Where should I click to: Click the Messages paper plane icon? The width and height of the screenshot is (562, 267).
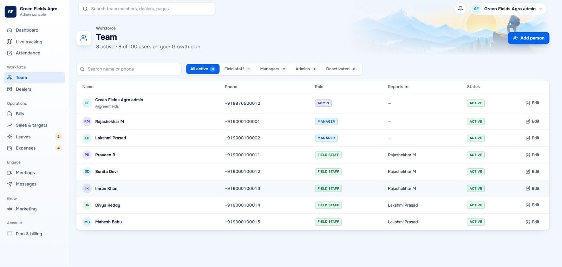tap(9, 184)
